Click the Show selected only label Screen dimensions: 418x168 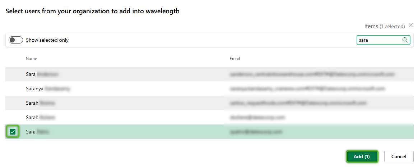(x=47, y=40)
